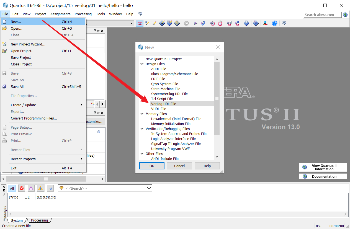This screenshot has width=350, height=229.
Task: Click Cancel in the New dialog
Action: point(179,166)
